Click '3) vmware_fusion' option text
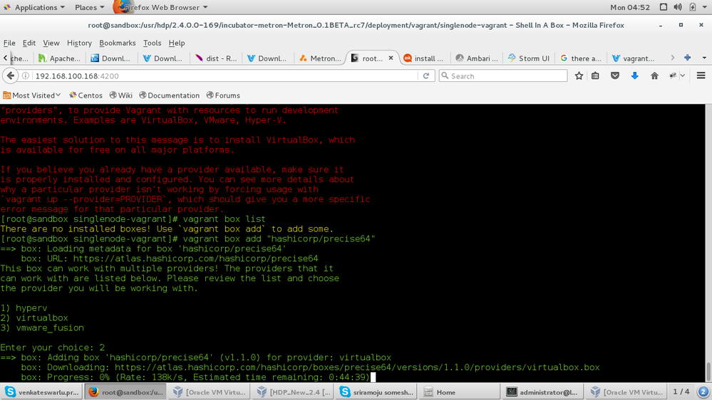712x400 pixels. click(x=42, y=327)
